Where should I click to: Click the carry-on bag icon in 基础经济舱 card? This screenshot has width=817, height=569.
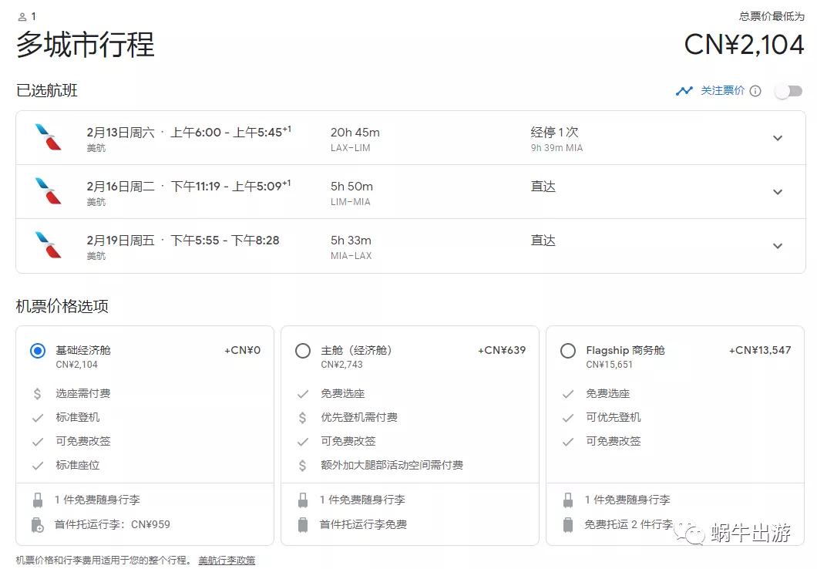pyautogui.click(x=37, y=500)
